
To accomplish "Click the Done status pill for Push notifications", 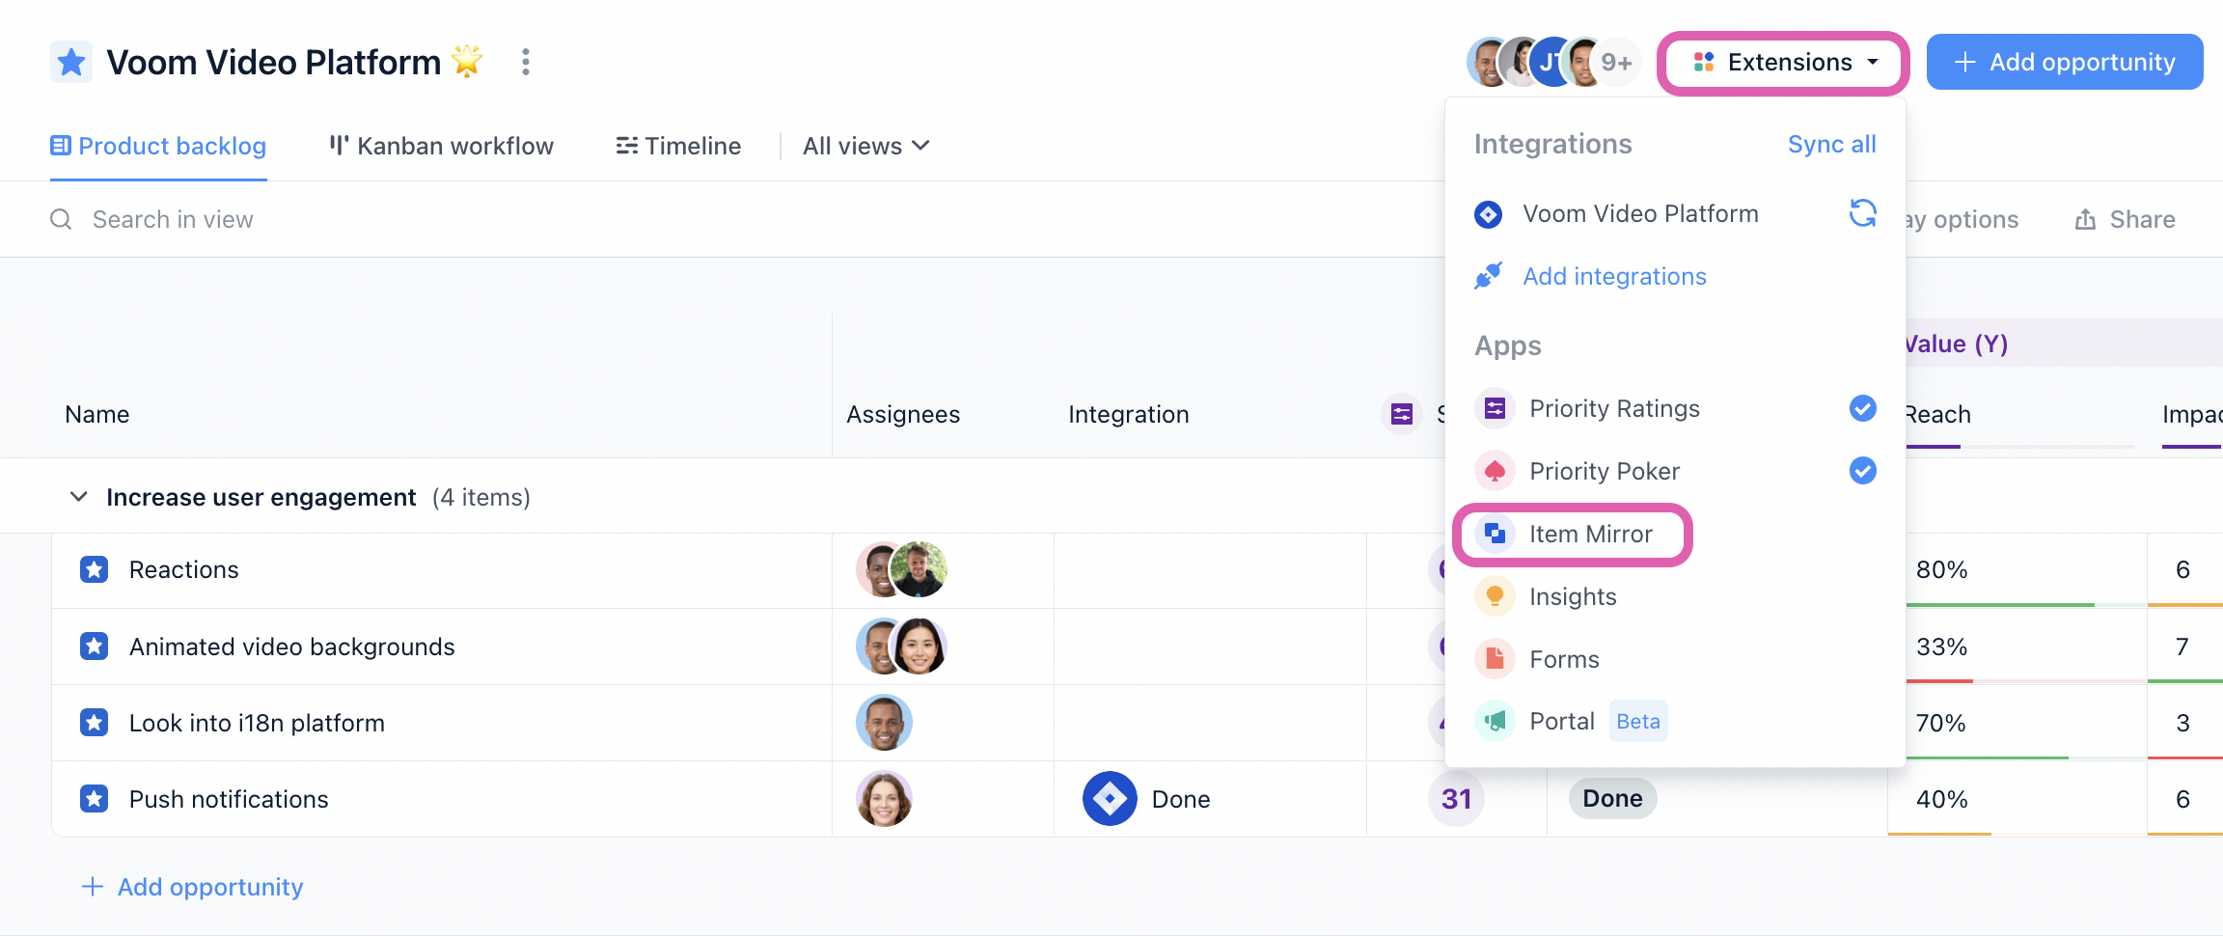I will pyautogui.click(x=1613, y=799).
